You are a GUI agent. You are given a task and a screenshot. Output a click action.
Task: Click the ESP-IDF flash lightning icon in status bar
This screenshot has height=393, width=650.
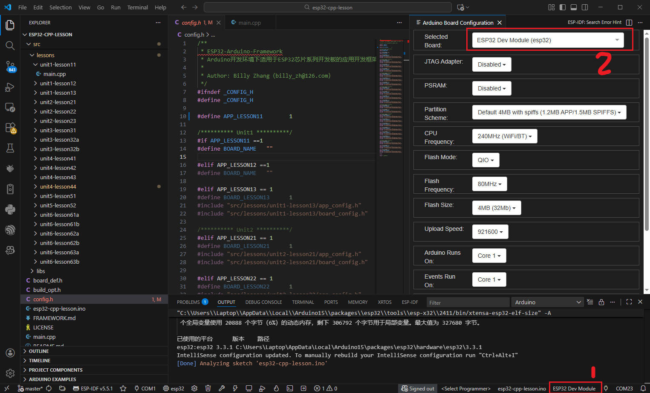[x=235, y=388]
